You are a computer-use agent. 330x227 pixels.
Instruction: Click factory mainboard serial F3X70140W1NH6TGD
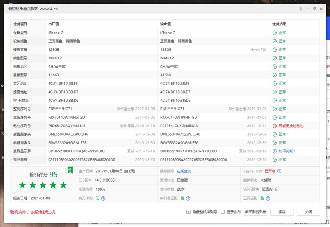66,118
